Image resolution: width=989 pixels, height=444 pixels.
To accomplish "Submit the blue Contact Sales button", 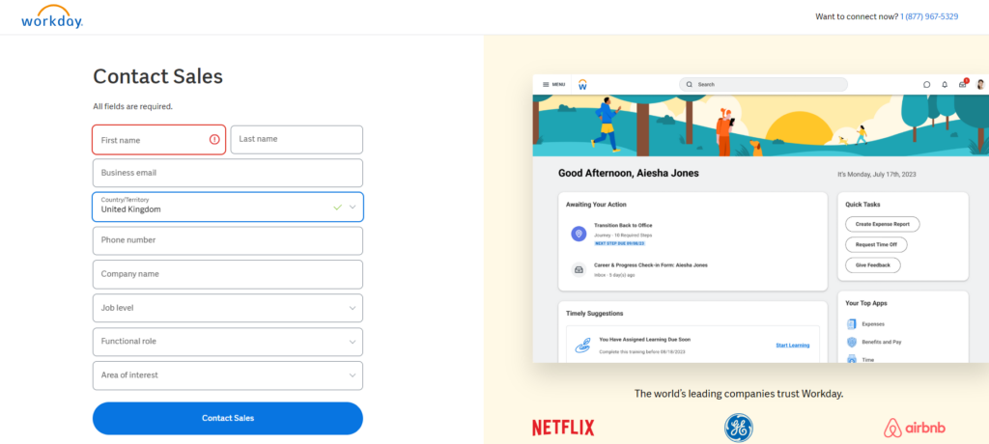I will pos(228,418).
